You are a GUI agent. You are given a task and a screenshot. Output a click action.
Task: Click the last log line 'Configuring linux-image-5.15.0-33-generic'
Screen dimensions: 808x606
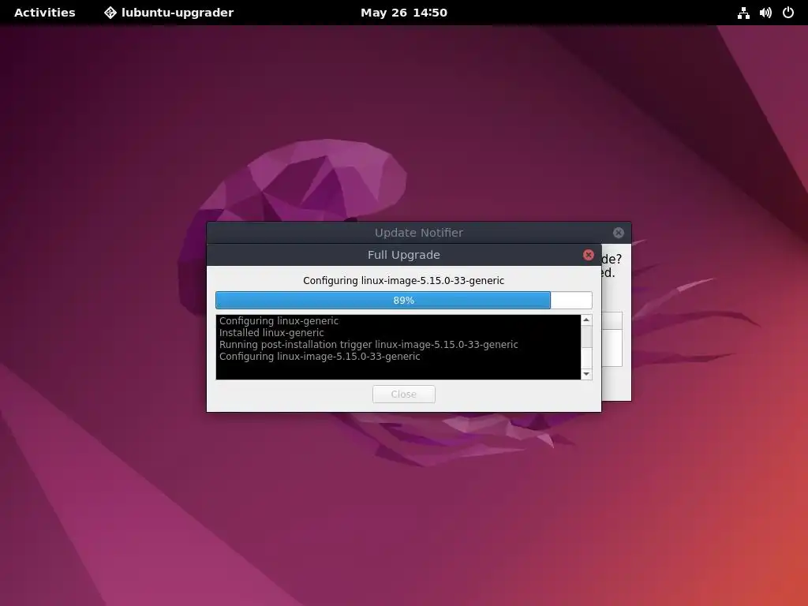pos(320,357)
